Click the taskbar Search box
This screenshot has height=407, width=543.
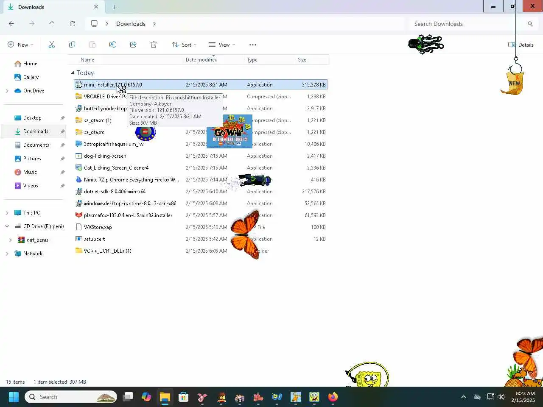click(x=71, y=397)
